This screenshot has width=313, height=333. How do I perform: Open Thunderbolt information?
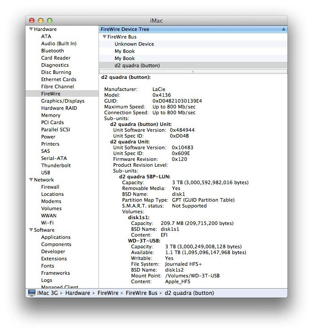56,165
